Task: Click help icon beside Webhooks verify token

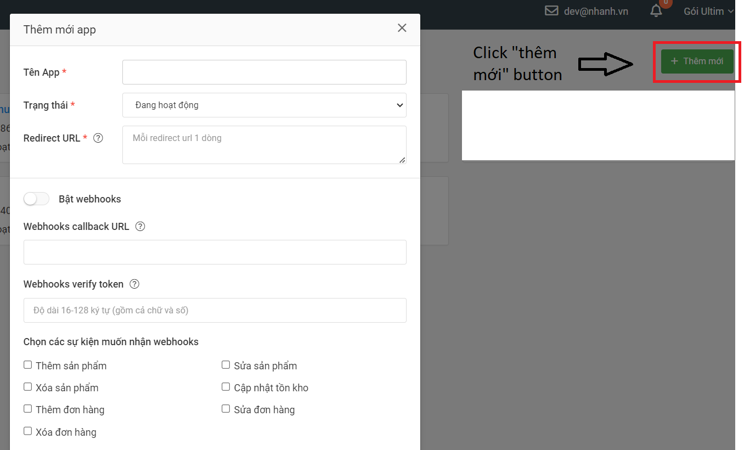Action: pos(134,284)
